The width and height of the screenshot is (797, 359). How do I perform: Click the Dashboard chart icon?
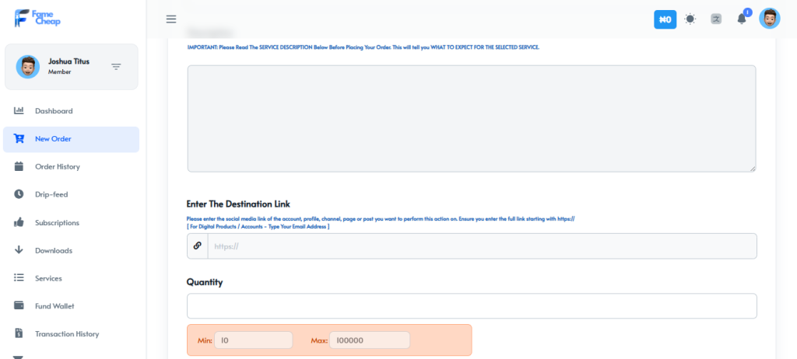(x=19, y=110)
